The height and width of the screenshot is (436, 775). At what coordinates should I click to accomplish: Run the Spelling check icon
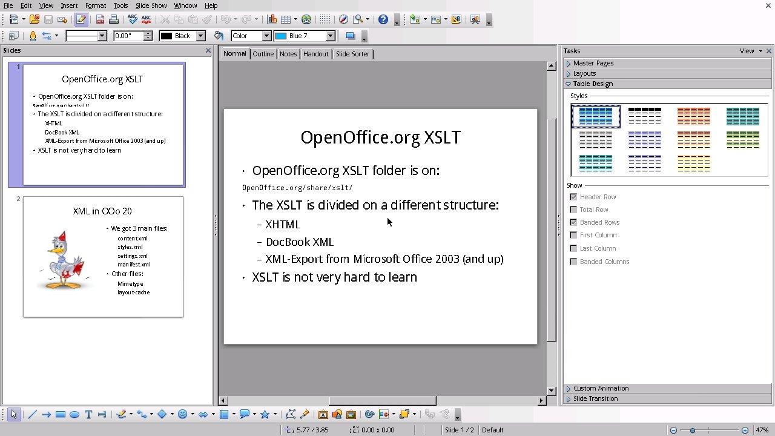132,19
